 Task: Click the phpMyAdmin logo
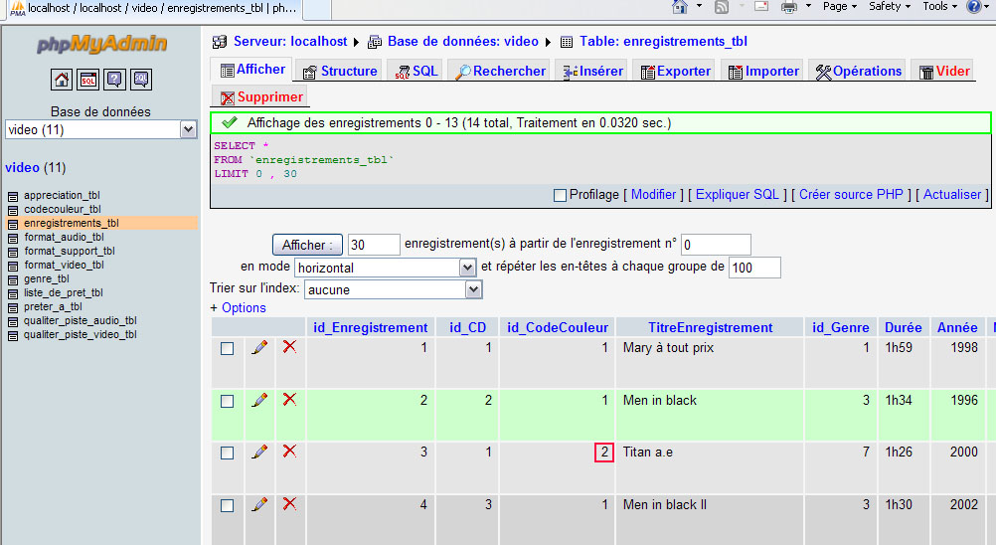click(x=101, y=43)
